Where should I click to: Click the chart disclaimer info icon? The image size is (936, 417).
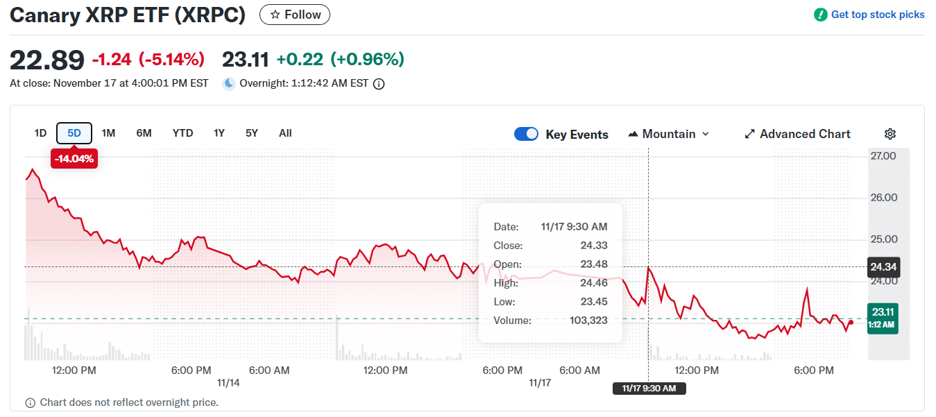click(x=31, y=402)
